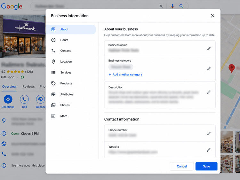The image size is (240, 180).
Task: Edit Business name with pencil icon
Action: coord(209,49)
